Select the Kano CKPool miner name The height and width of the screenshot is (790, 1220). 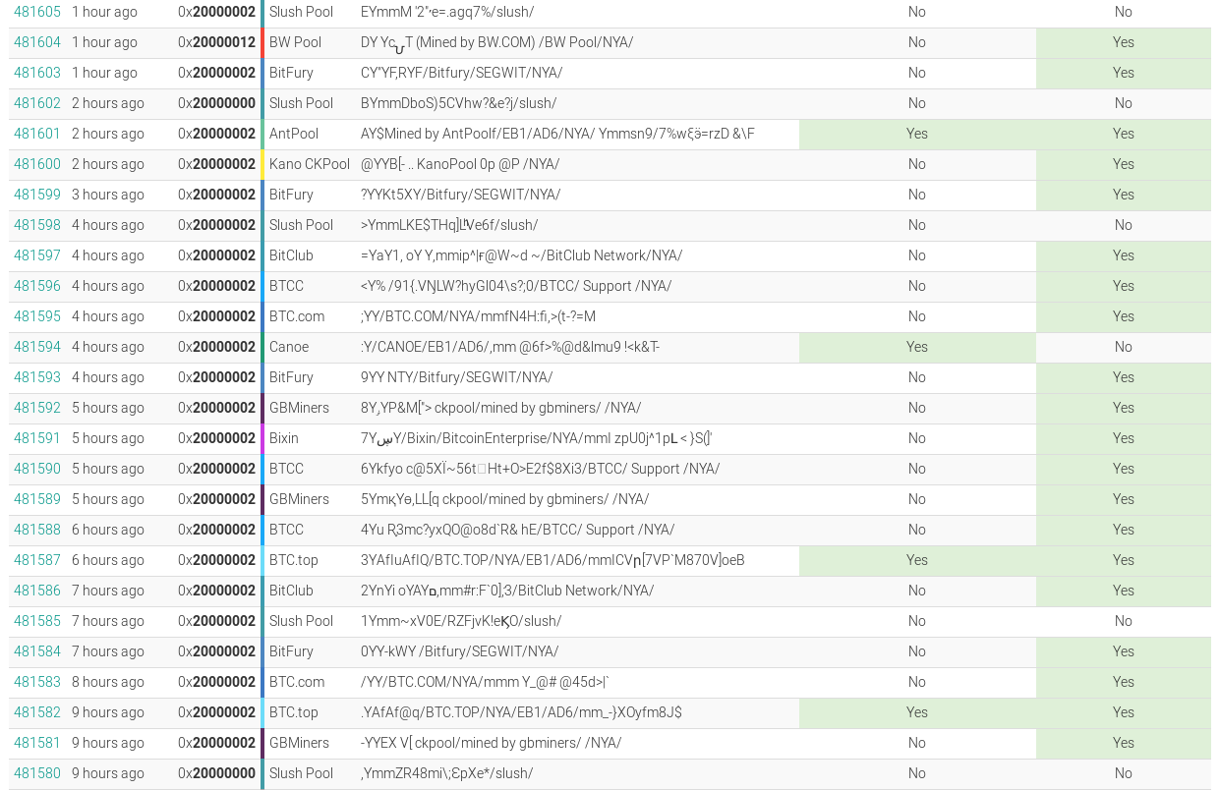point(310,164)
